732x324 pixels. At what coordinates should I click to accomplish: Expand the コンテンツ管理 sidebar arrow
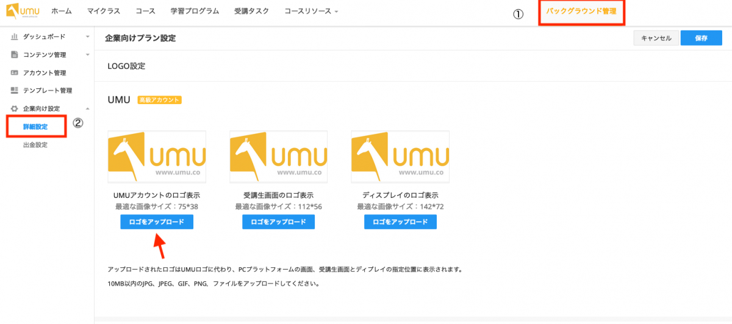87,55
